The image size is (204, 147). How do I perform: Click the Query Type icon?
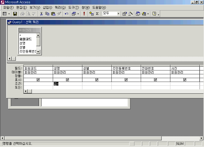point(74,14)
